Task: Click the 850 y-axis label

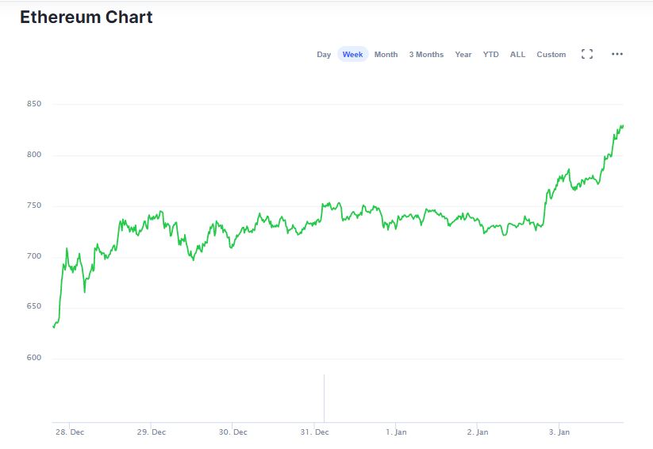Action: [x=34, y=104]
